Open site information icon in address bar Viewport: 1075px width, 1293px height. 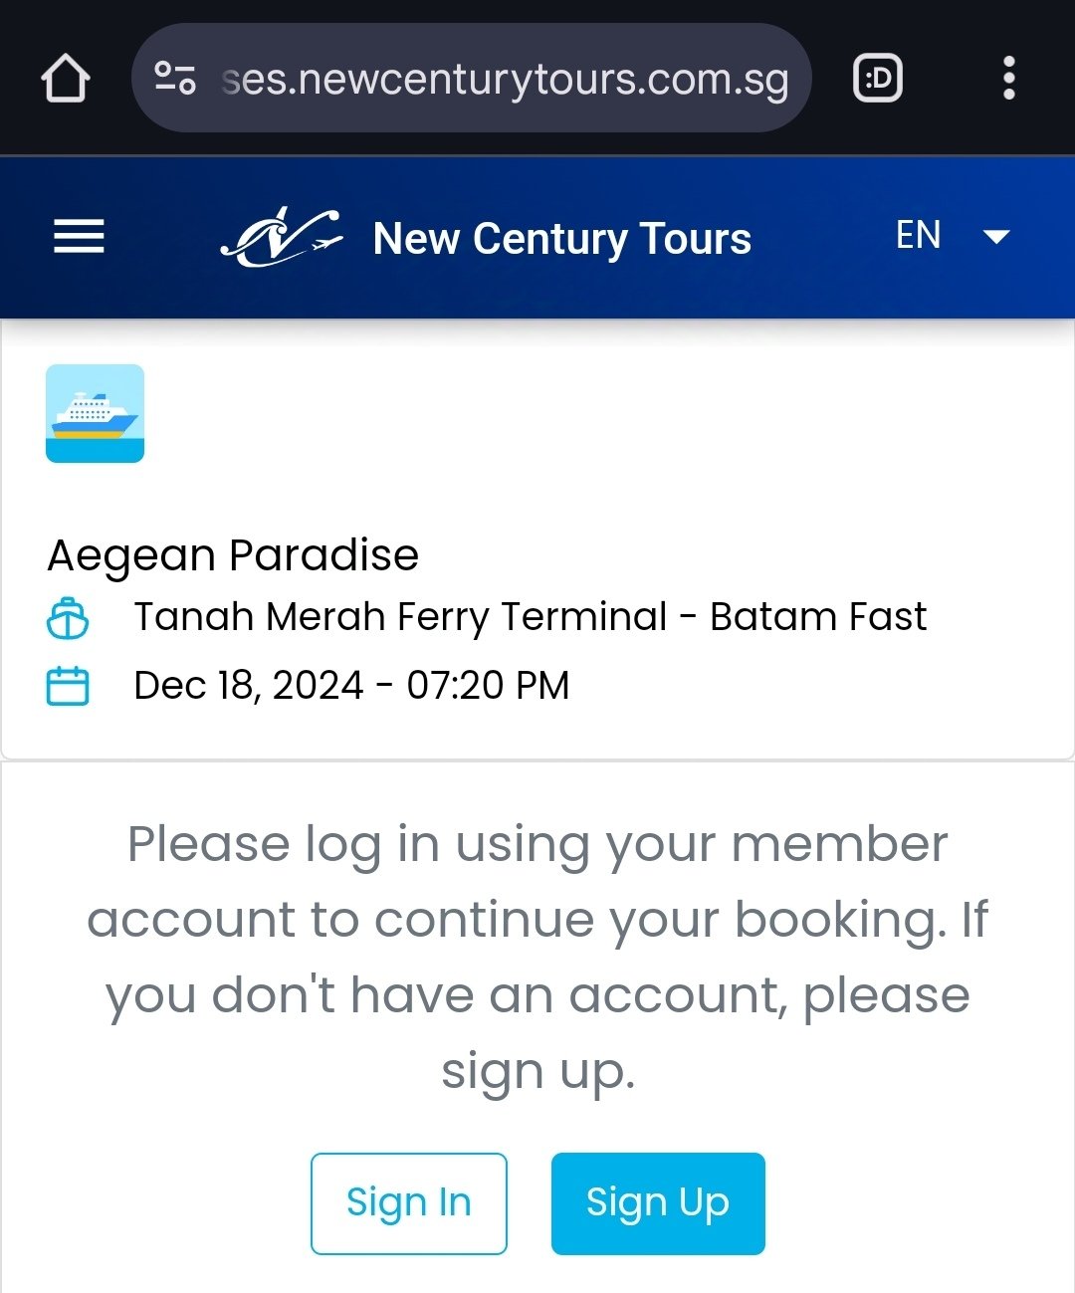coord(175,78)
